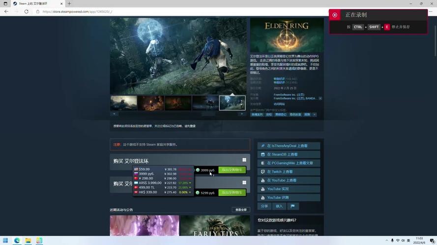Open 在 SteamDB 上查看 link

click(x=289, y=154)
